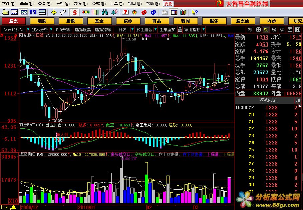Switch to the 服务 tab

[214, 21]
